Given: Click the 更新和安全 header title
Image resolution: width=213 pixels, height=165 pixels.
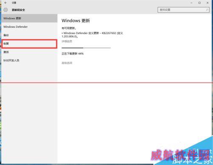Looking at the screenshot, I should (x=18, y=10).
